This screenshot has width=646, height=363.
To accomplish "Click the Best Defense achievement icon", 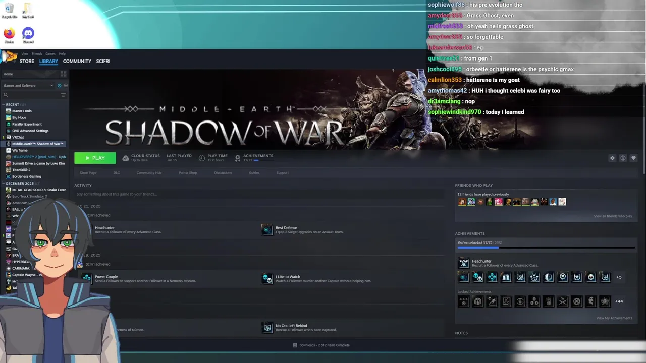I will click(x=267, y=229).
